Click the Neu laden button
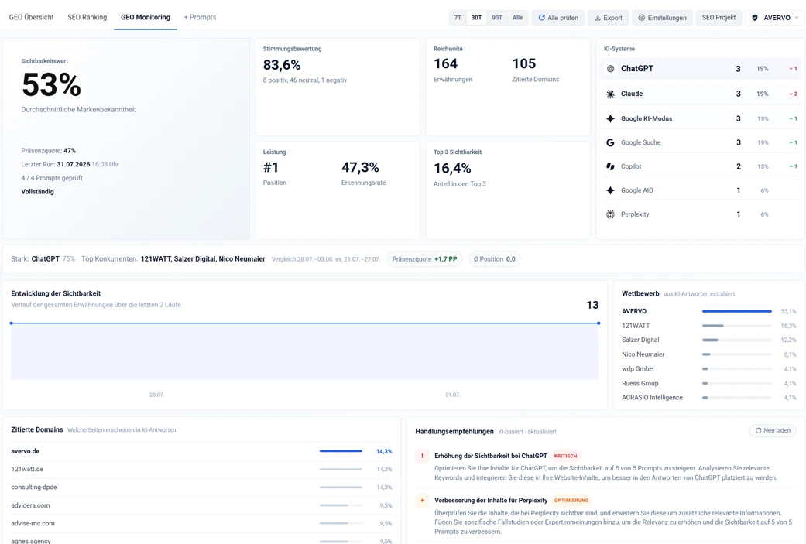This screenshot has width=806, height=544. click(x=773, y=430)
